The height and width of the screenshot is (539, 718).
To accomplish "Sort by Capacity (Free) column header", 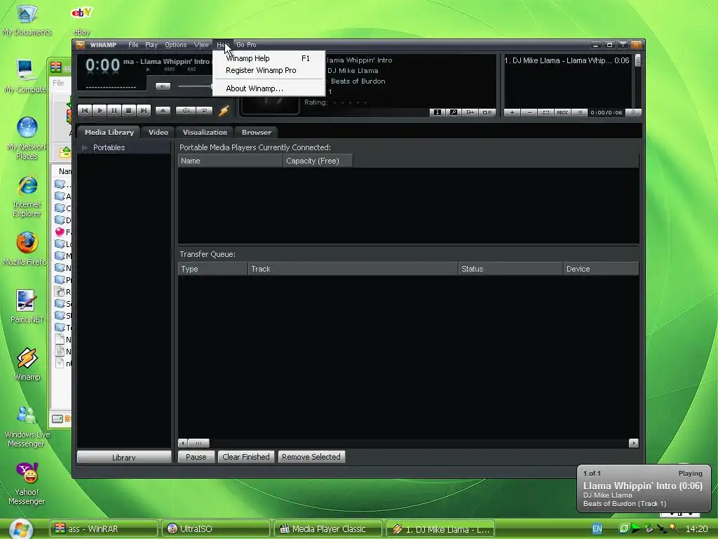I will tap(318, 161).
